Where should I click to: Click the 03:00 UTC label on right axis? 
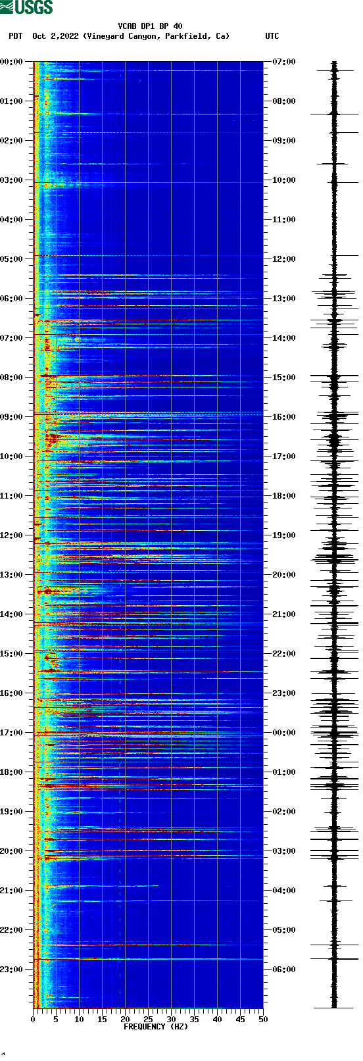[284, 851]
